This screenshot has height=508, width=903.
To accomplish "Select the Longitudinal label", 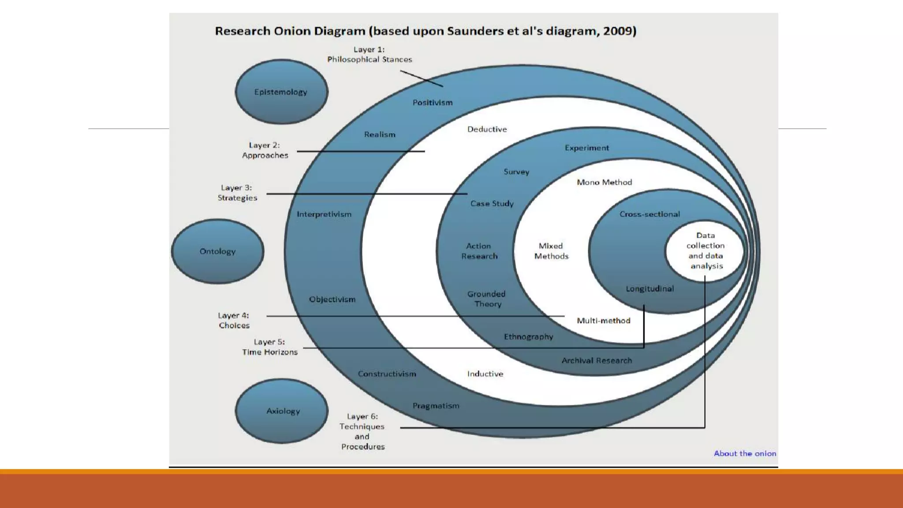I will coord(650,289).
